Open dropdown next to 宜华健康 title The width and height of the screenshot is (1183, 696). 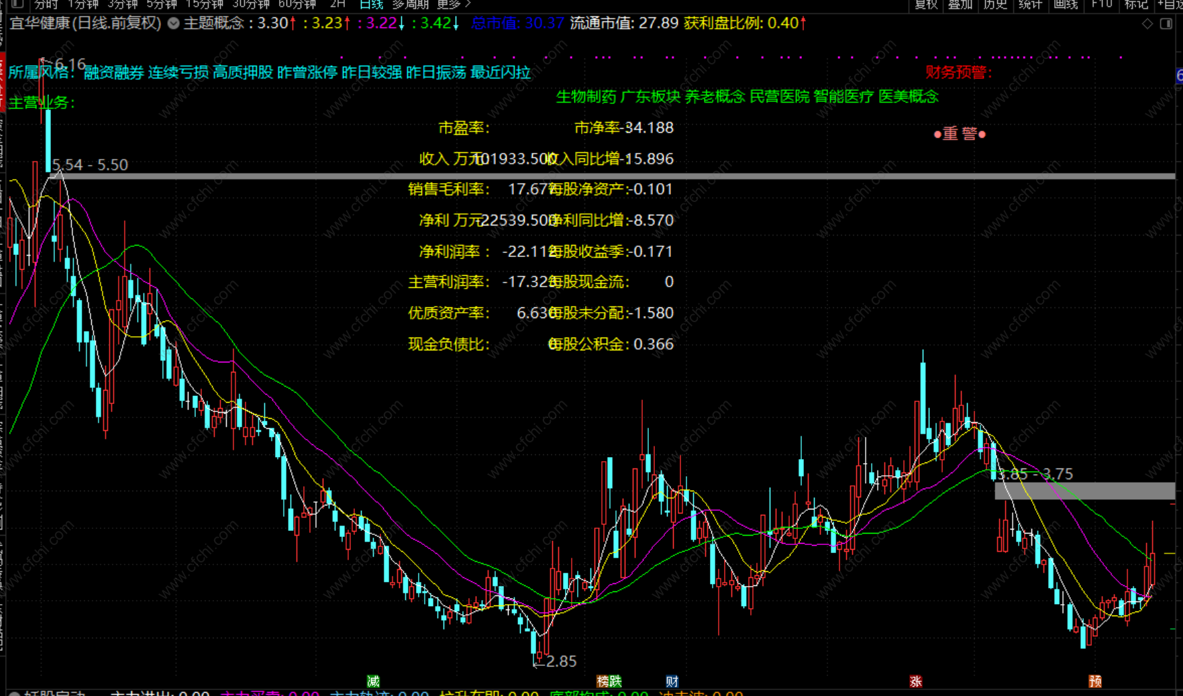(x=173, y=23)
